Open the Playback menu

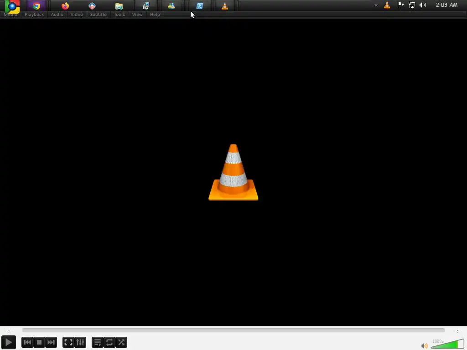[x=34, y=14]
